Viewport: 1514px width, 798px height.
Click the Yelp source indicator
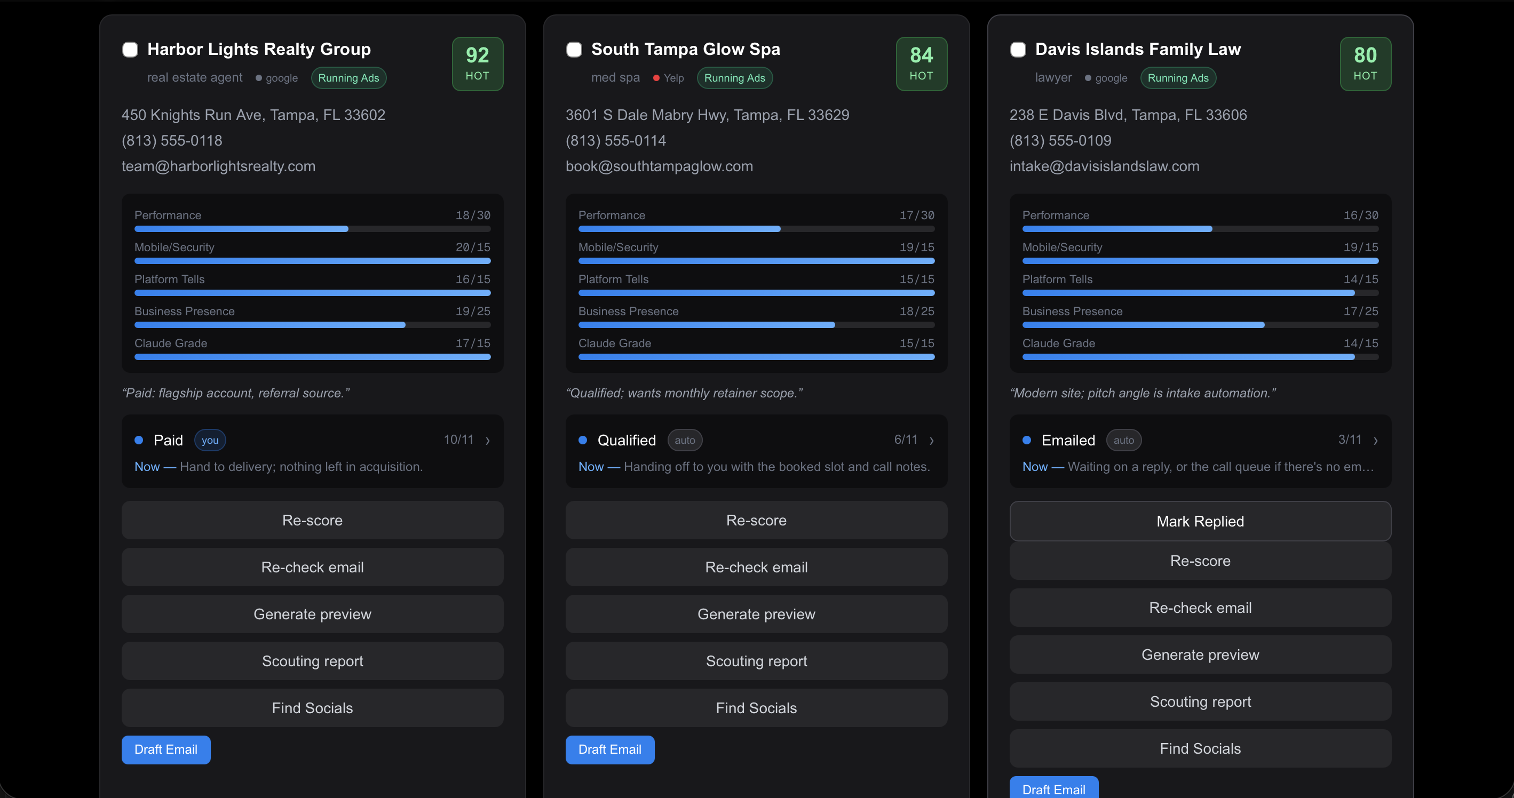click(668, 78)
